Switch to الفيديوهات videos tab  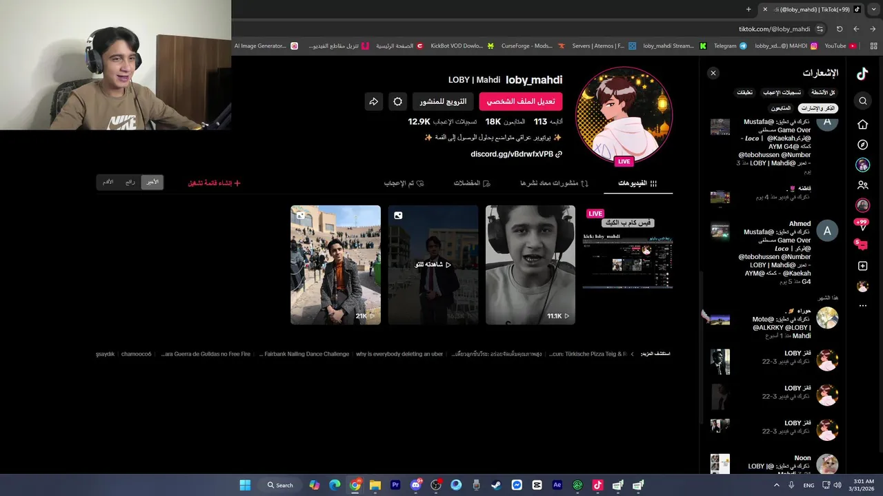coord(637,183)
